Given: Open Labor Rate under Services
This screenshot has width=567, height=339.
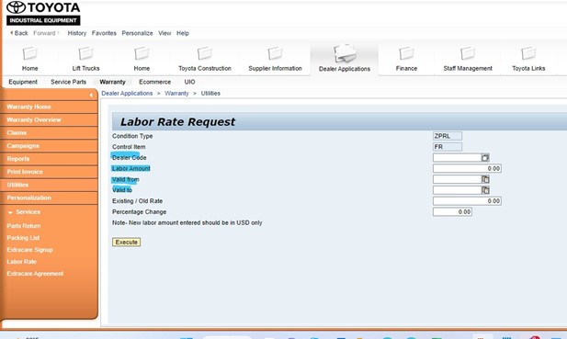Looking at the screenshot, I should click(x=22, y=262).
